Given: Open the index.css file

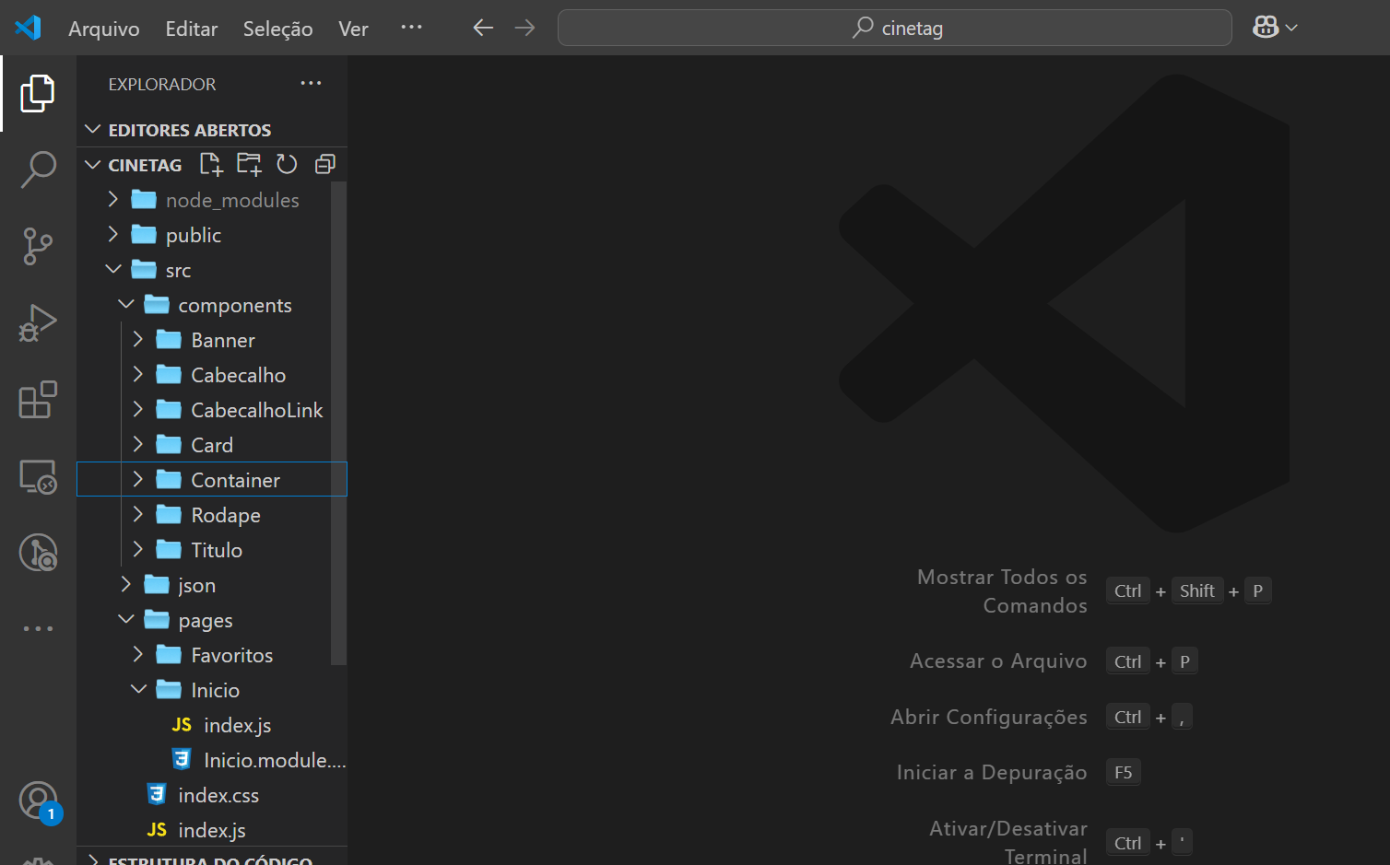Looking at the screenshot, I should (x=212, y=795).
